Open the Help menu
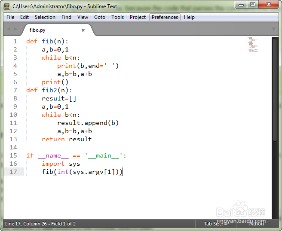Image resolution: width=282 pixels, height=231 pixels. [189, 17]
